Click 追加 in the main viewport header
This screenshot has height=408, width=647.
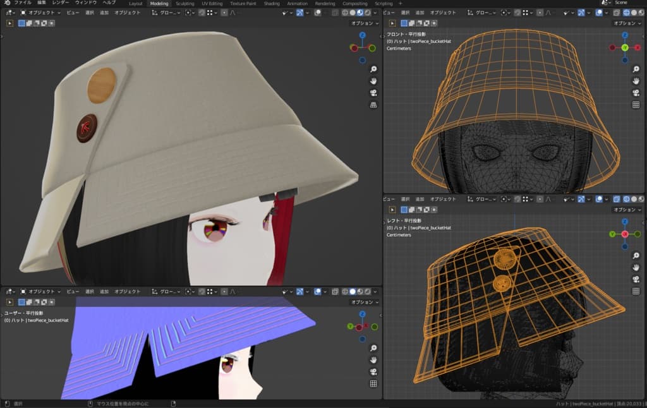[x=104, y=12]
